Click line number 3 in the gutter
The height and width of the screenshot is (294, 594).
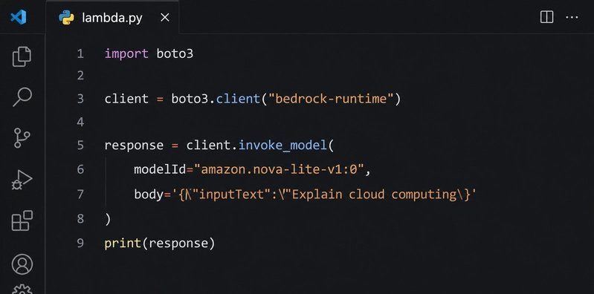click(80, 99)
